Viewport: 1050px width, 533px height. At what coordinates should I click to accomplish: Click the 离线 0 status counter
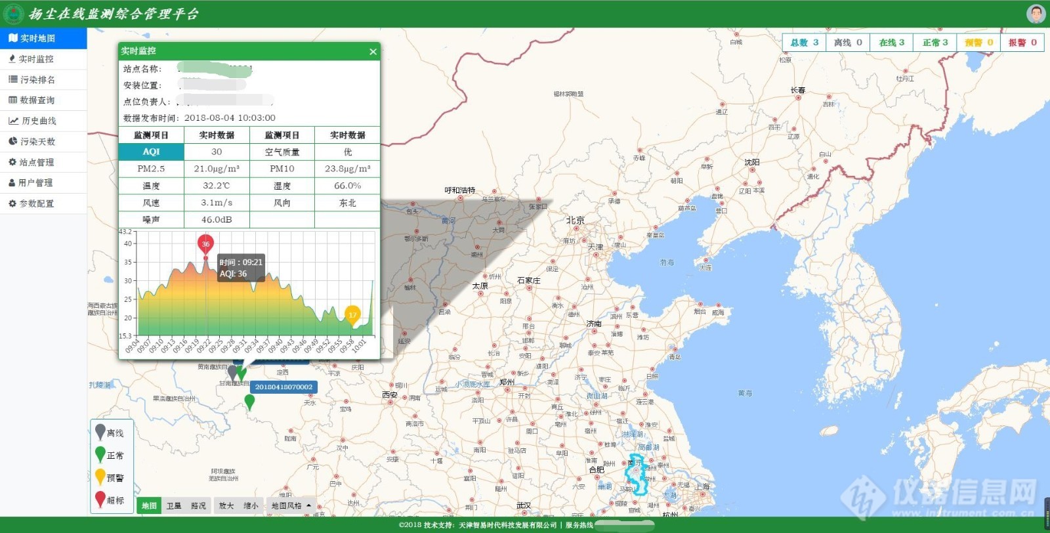(x=848, y=43)
